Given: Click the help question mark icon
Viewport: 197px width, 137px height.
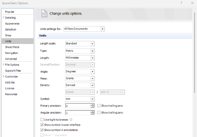Looking at the screenshot, I should coord(181,3).
